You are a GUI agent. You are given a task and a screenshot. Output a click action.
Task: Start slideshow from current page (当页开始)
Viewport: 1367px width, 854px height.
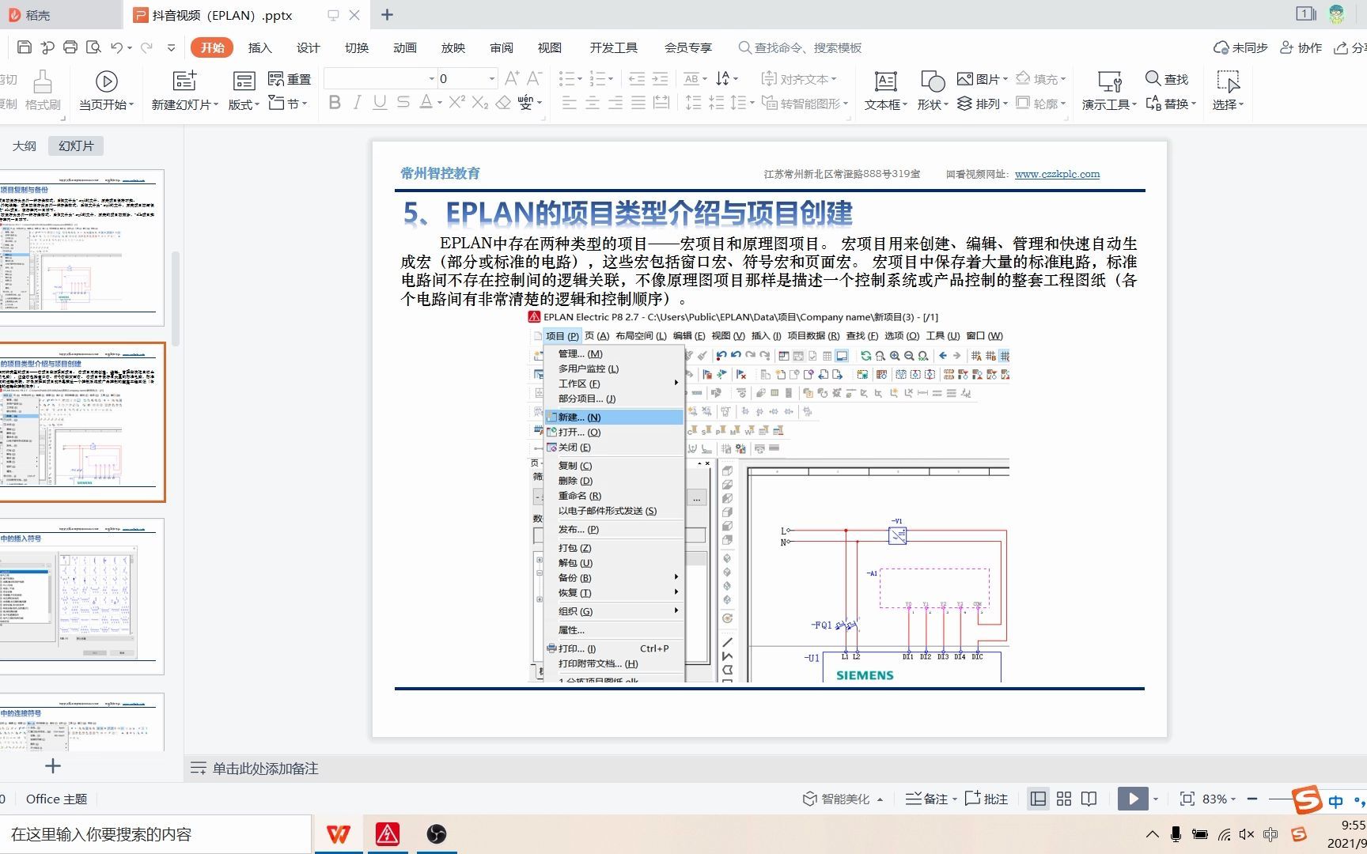106,91
